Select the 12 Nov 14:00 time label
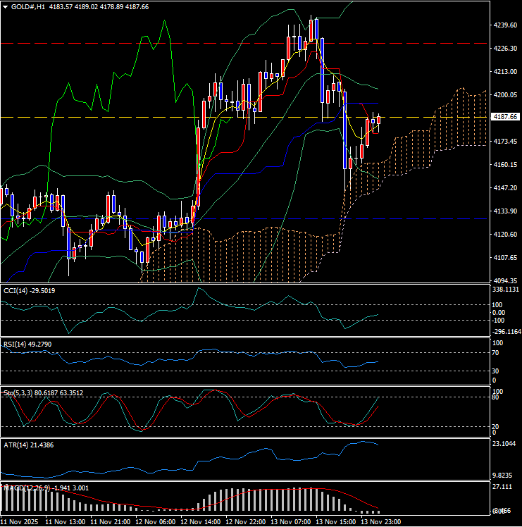The height and width of the screenshot is (527, 522). pos(201,521)
